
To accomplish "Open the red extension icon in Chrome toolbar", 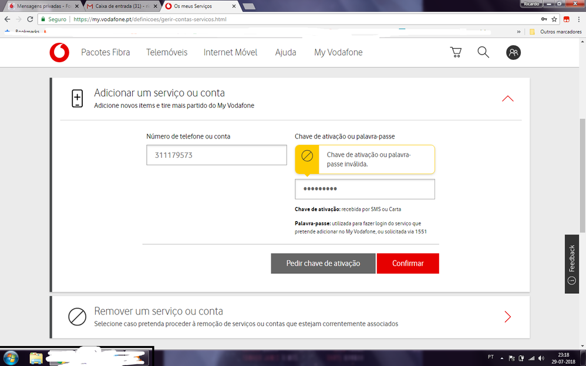I will pos(567,19).
